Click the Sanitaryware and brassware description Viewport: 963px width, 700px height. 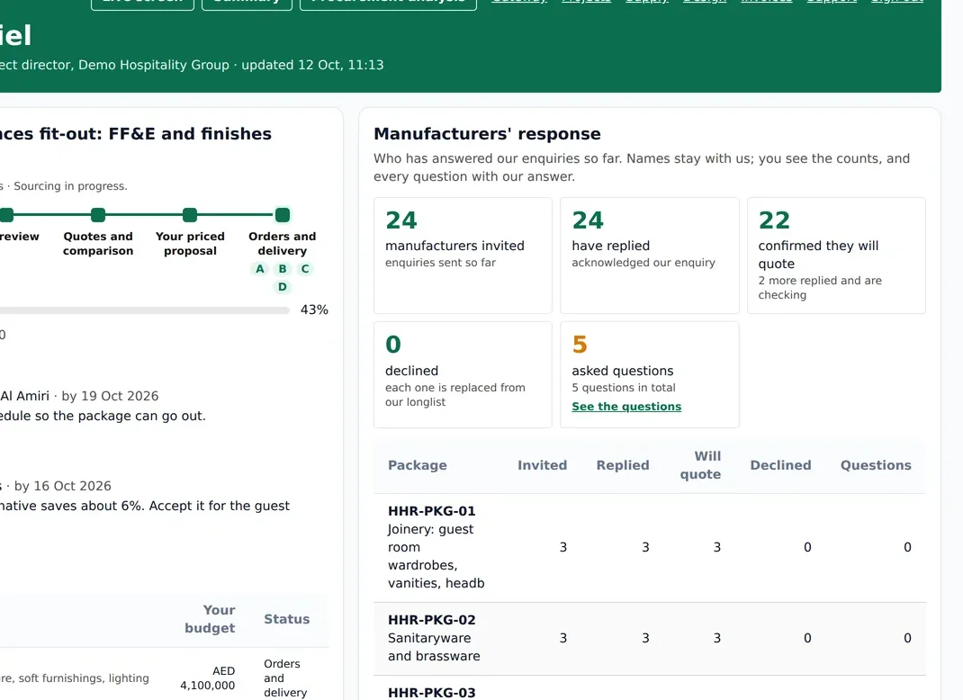point(434,647)
